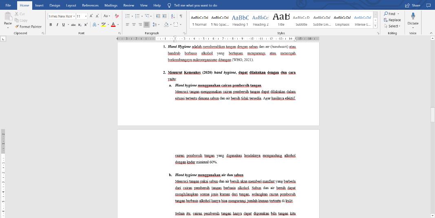Viewport: 435px width, 218px height.
Task: Increase paragraph indent
Action: pyautogui.click(x=165, y=16)
